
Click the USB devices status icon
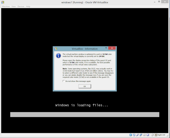pos(138,135)
